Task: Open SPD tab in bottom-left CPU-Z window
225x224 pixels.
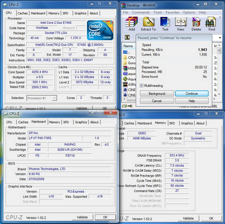Action: (x=66, y=122)
